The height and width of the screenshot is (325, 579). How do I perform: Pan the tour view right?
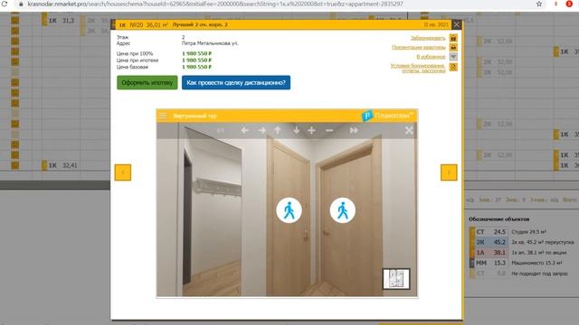pyautogui.click(x=261, y=130)
